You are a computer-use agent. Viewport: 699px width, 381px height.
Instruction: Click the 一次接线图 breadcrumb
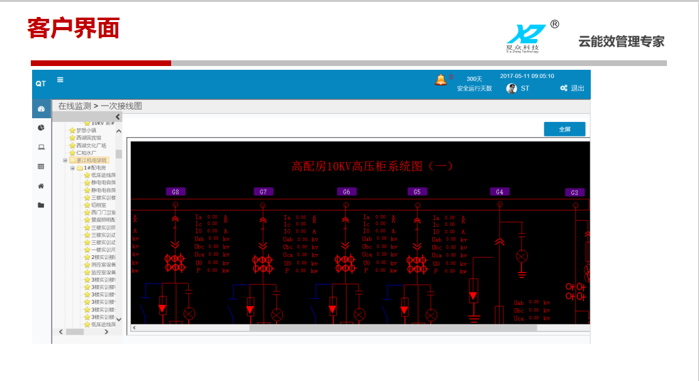click(121, 106)
